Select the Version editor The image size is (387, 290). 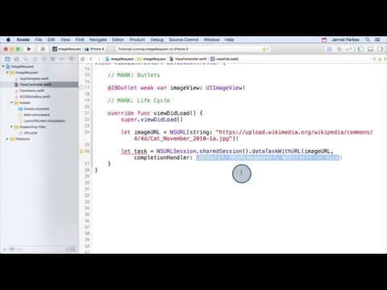[x=349, y=49]
